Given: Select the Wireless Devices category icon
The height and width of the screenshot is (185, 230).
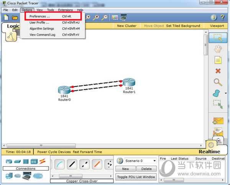Looking at the screenshot, I should coord(34,162).
